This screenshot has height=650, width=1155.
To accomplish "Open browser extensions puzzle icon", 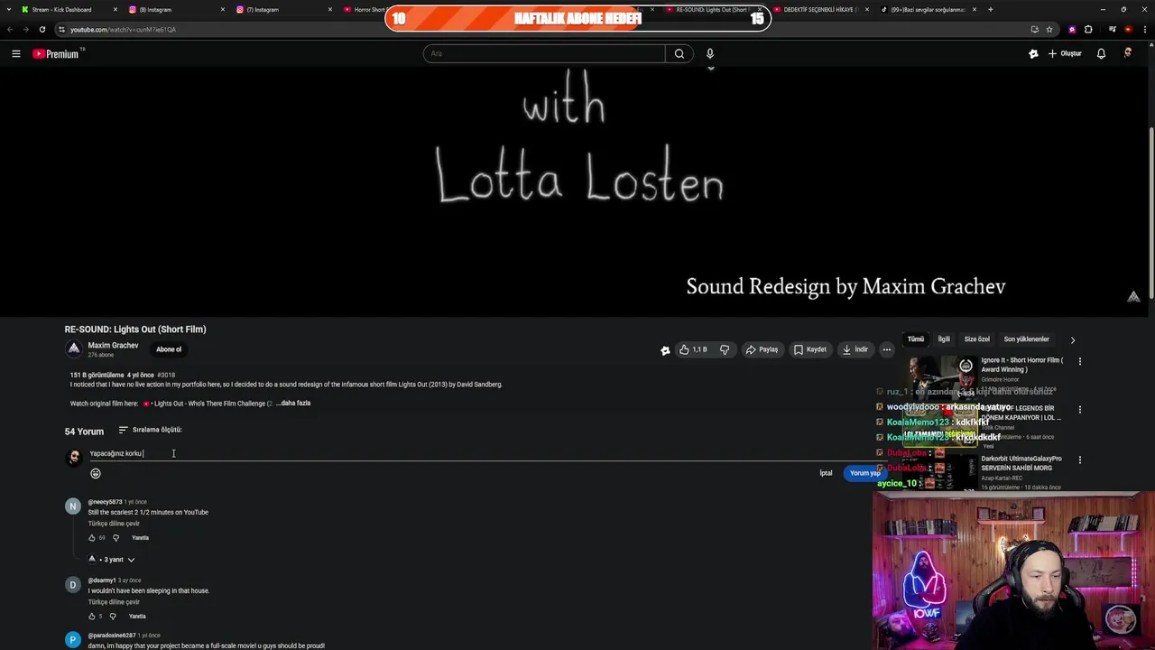I will [1088, 30].
